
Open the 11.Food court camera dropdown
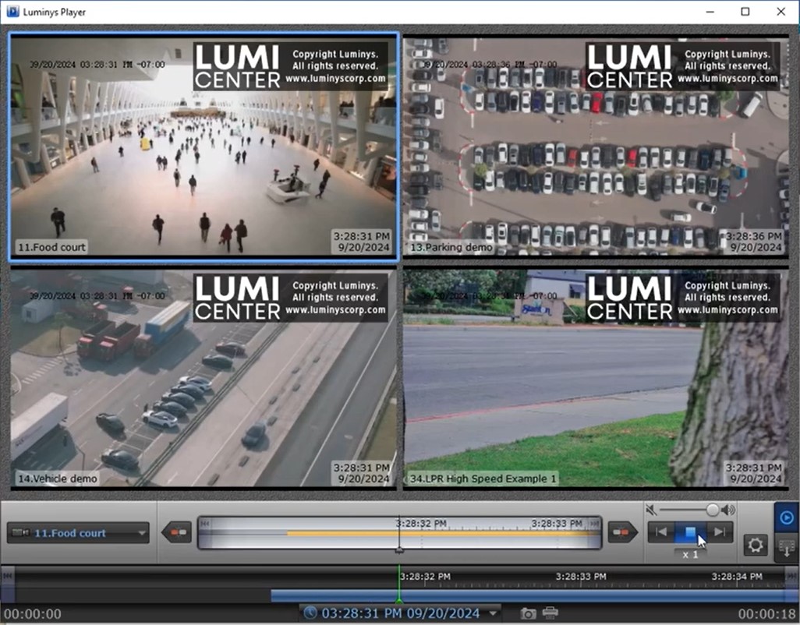click(x=78, y=533)
